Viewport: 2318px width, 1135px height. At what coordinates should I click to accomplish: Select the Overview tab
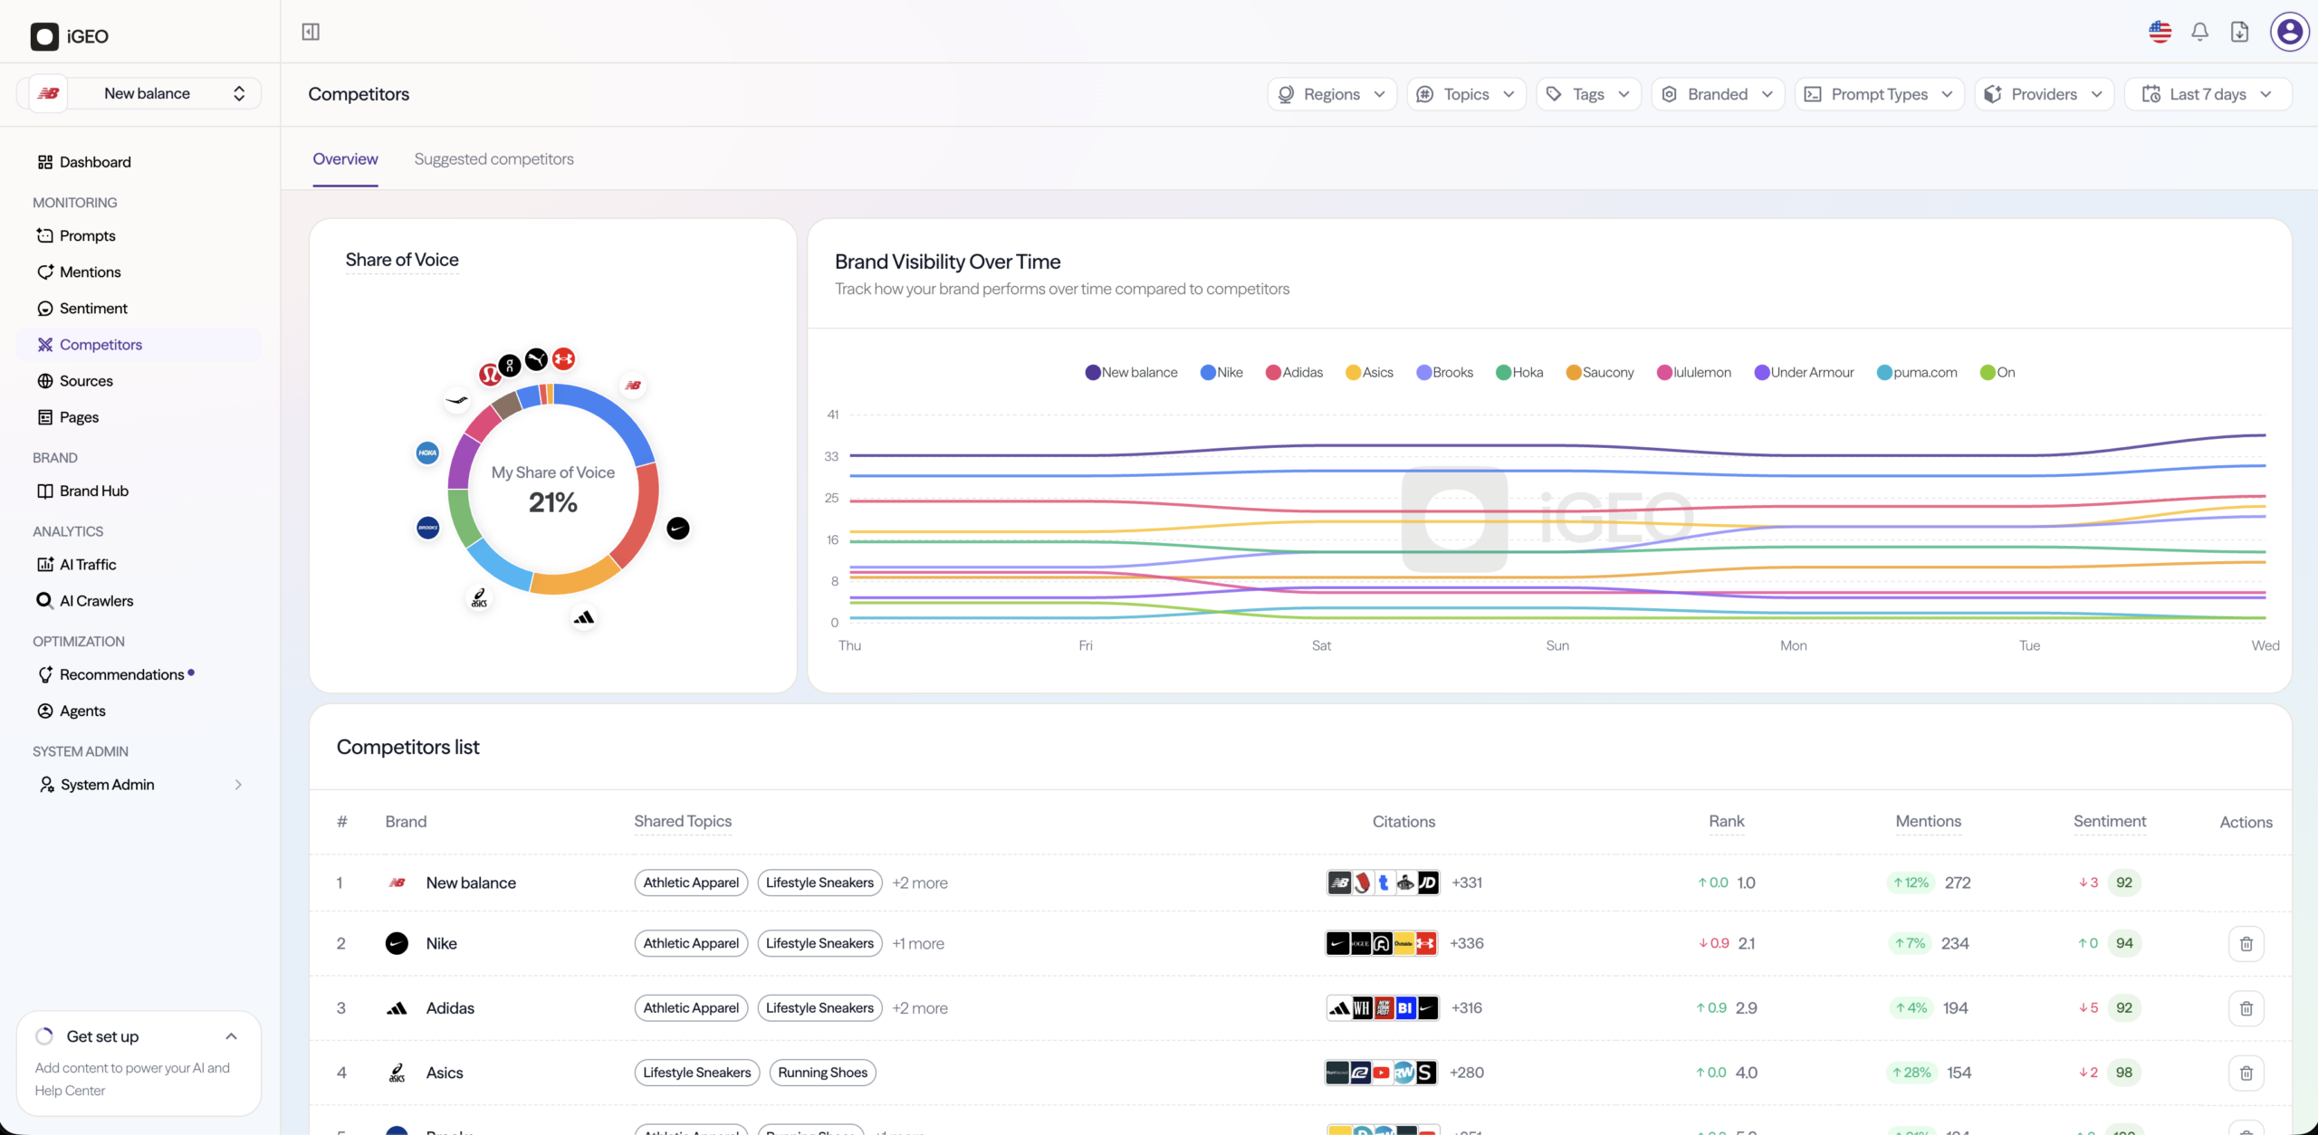(x=345, y=159)
